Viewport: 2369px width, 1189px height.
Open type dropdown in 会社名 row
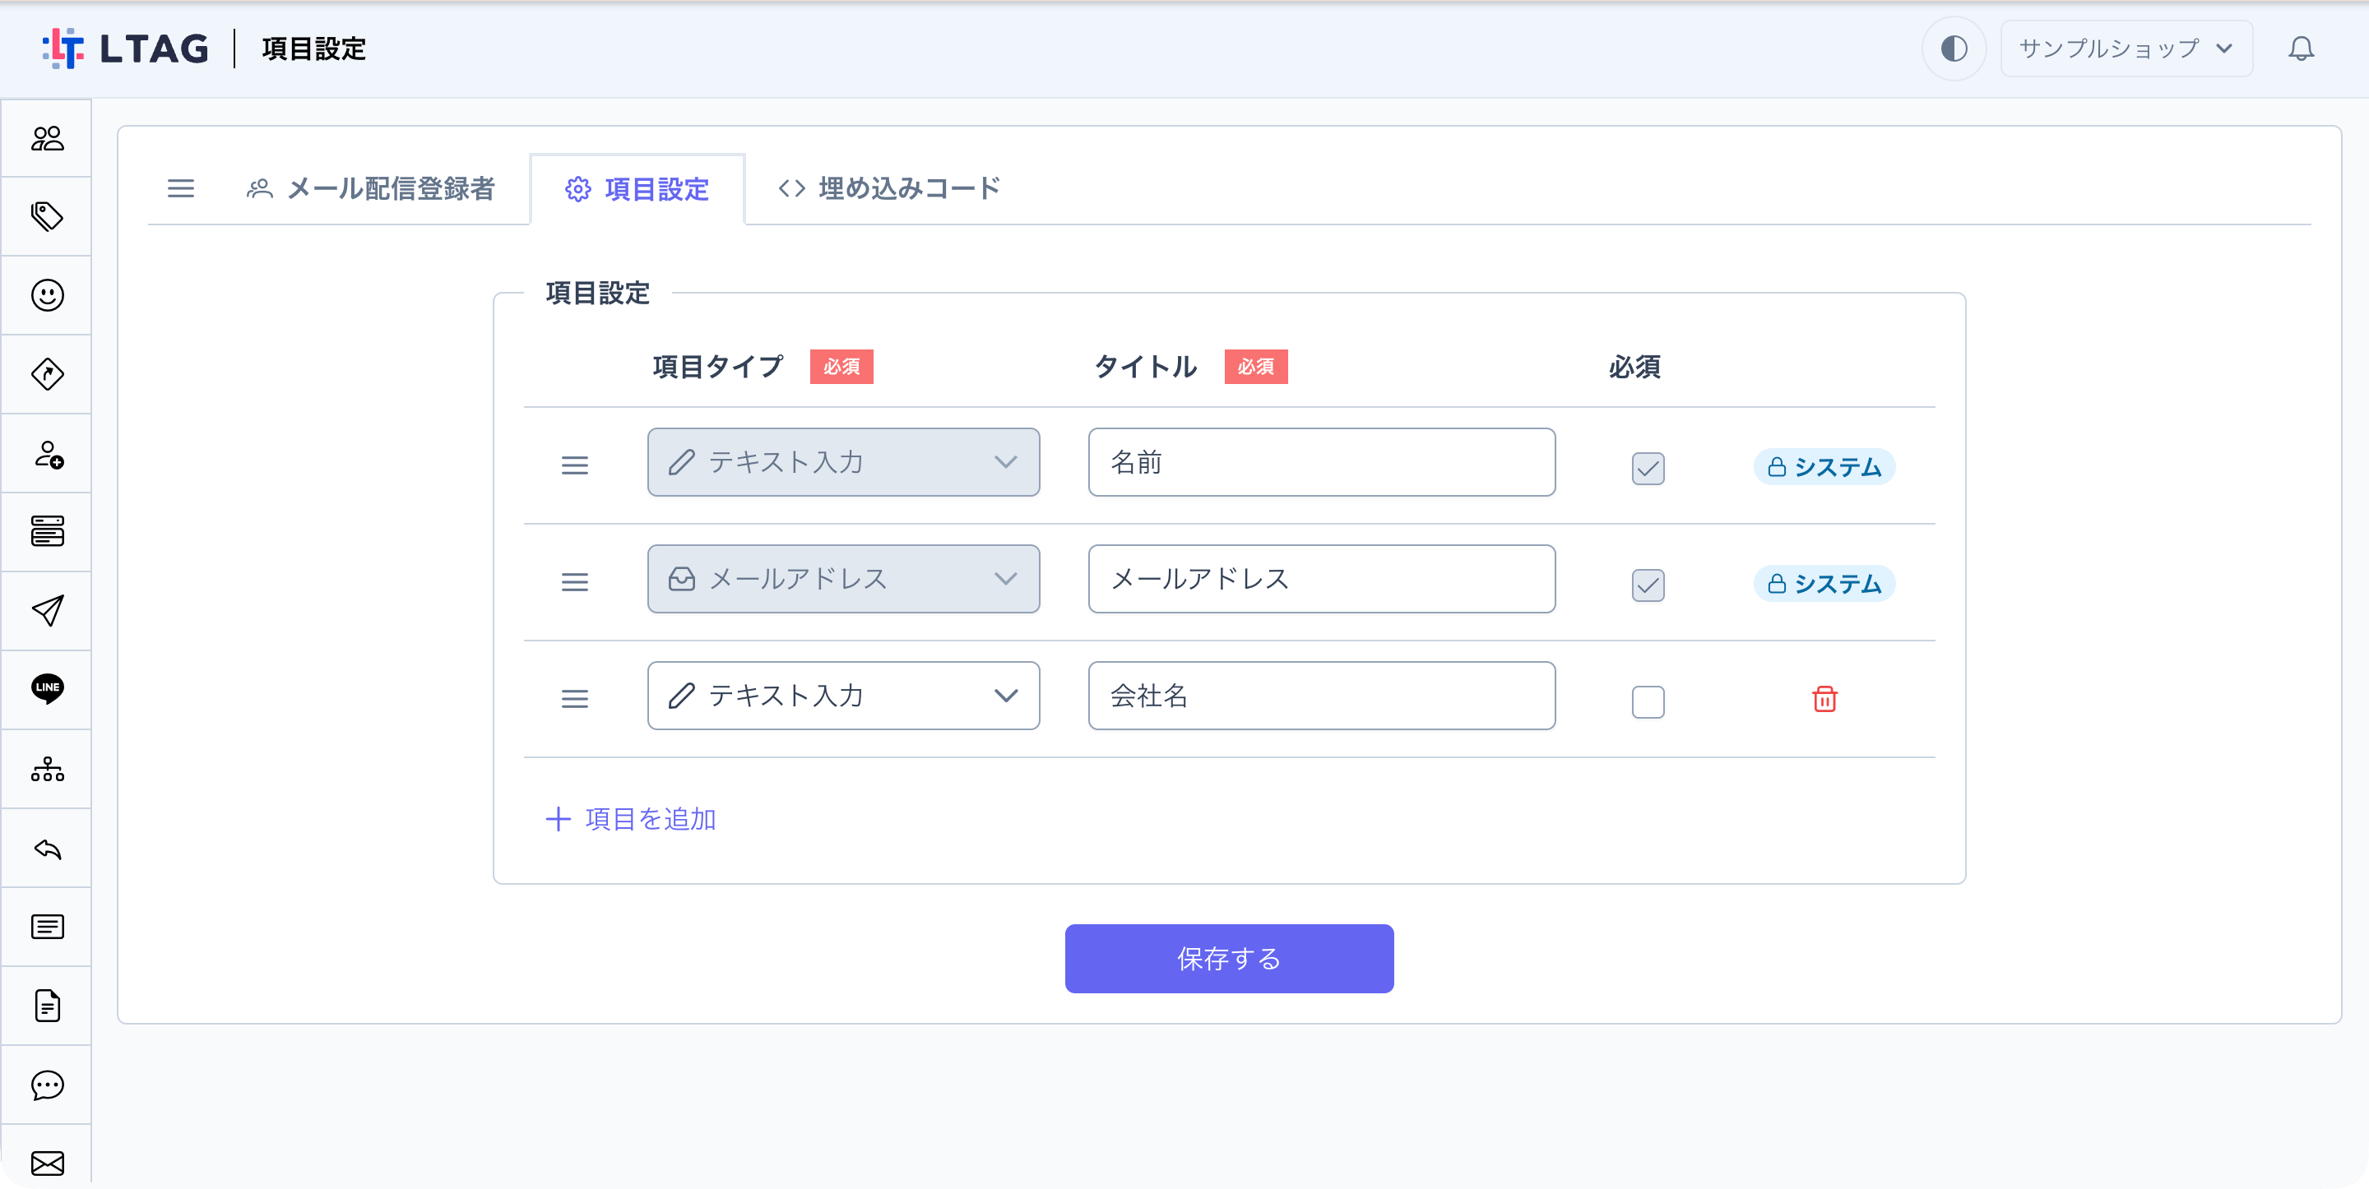click(x=843, y=696)
